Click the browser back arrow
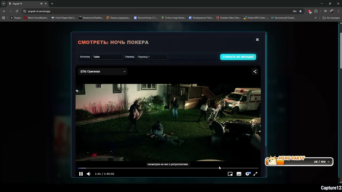This screenshot has width=342, height=192. point(4,11)
